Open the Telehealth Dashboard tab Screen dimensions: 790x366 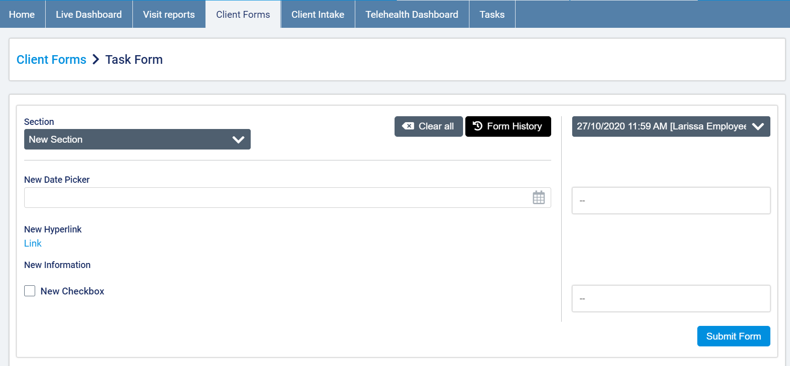(x=411, y=15)
